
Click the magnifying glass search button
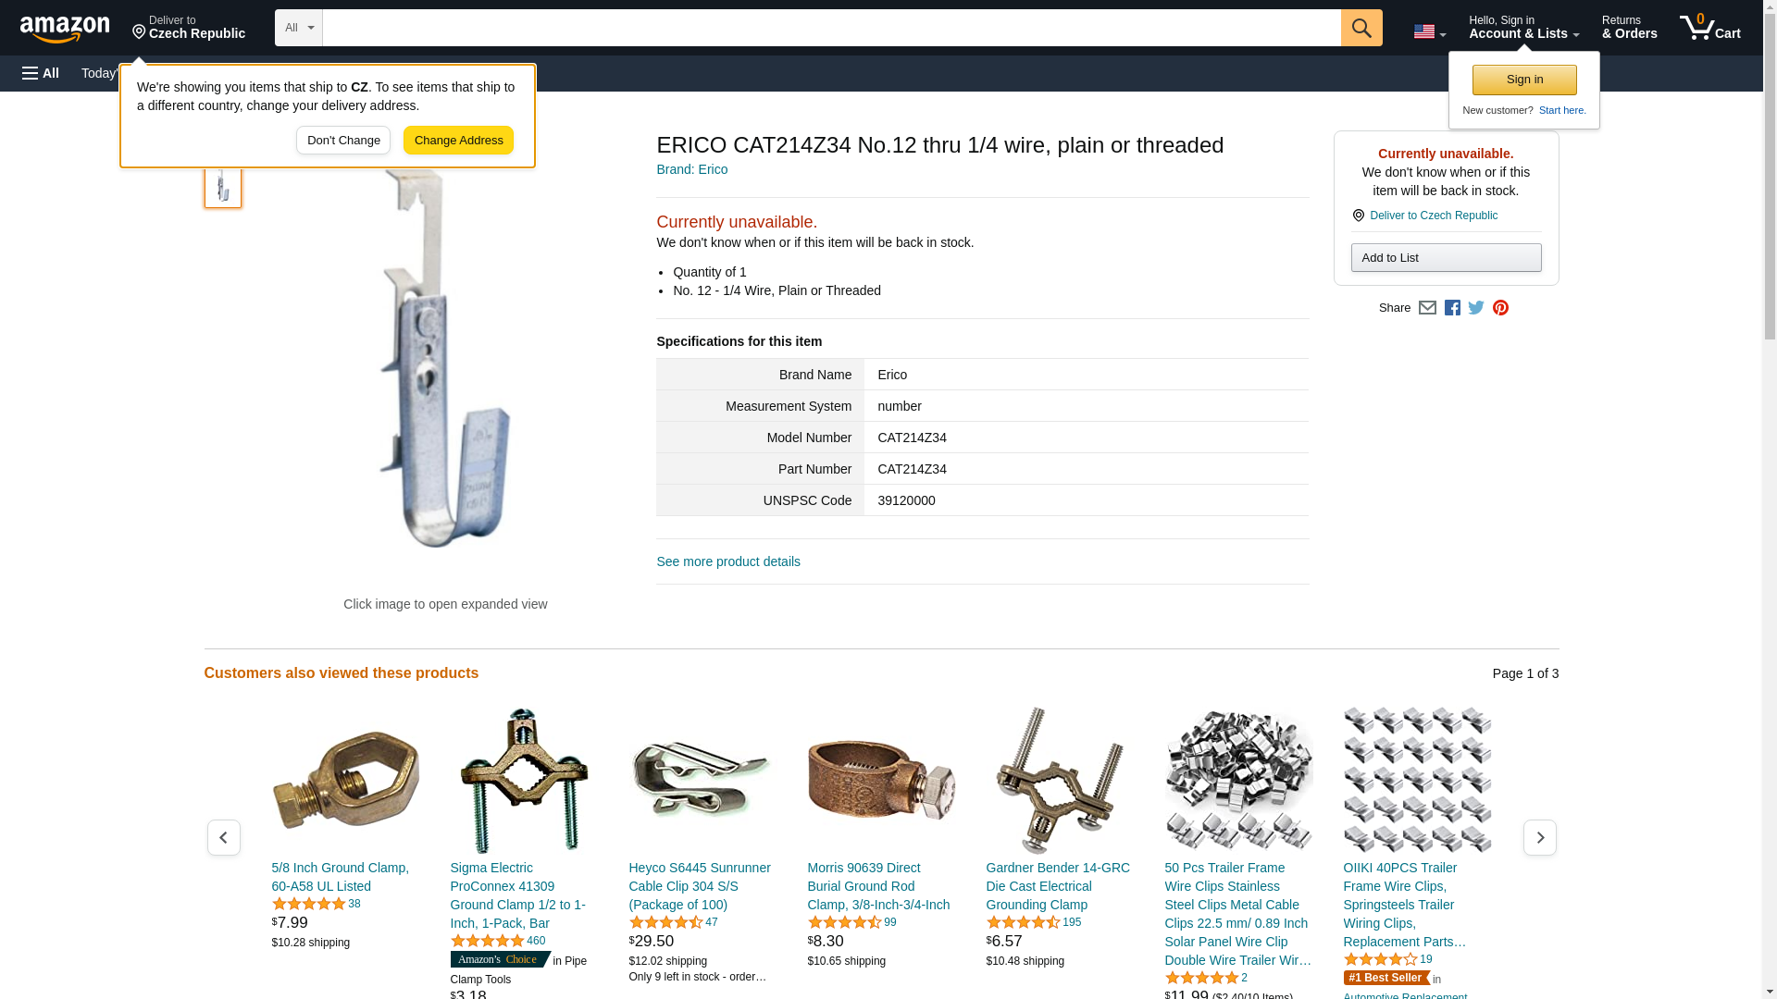point(1361,28)
